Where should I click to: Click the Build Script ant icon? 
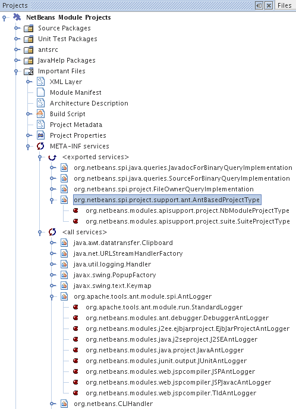pos(40,114)
